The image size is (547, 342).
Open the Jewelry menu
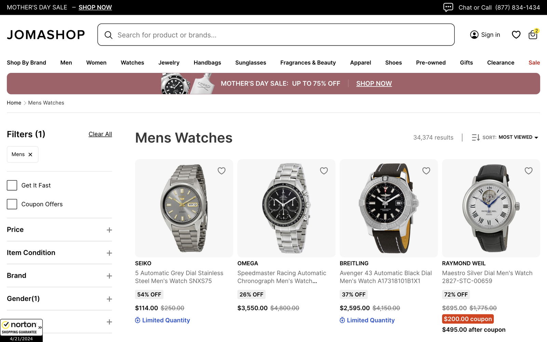click(x=169, y=63)
